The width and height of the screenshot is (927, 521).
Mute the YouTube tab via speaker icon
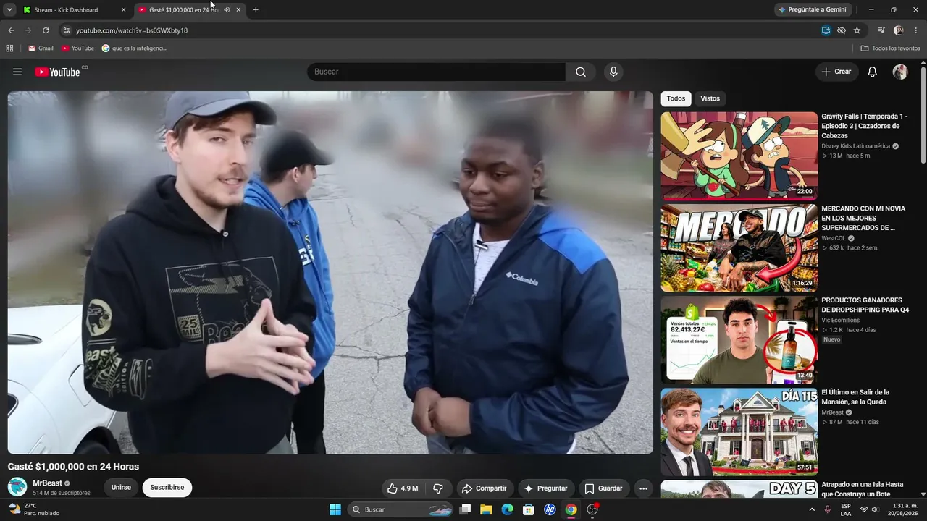[227, 10]
